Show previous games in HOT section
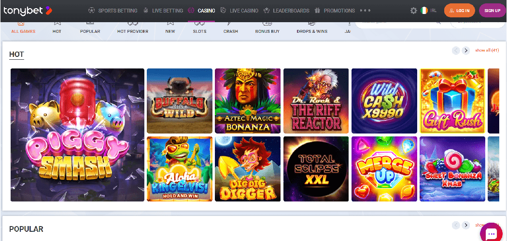507x241 pixels. pyautogui.click(x=455, y=51)
